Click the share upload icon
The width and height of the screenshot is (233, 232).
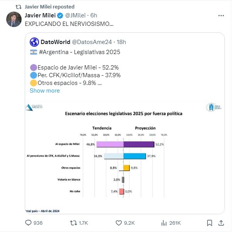coord(221,223)
